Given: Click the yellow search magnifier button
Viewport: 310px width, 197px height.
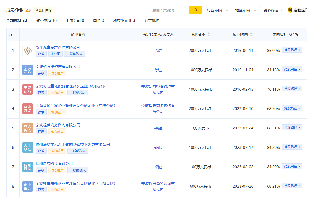Looking at the screenshot, I should click(195, 10).
